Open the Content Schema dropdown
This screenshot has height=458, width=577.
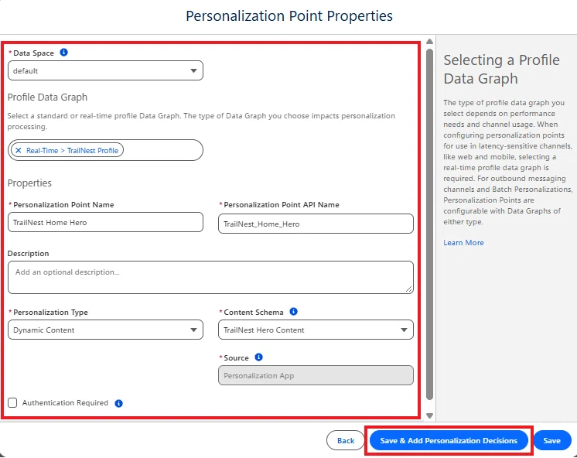click(316, 330)
